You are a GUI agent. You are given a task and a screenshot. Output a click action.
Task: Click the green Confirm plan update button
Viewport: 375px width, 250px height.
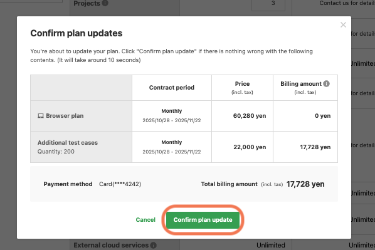pyautogui.click(x=203, y=220)
